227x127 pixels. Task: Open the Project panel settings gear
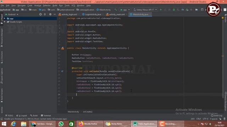point(50,14)
